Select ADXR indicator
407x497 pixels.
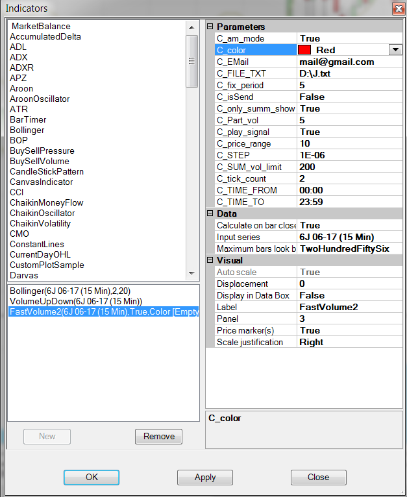pyautogui.click(x=21, y=68)
